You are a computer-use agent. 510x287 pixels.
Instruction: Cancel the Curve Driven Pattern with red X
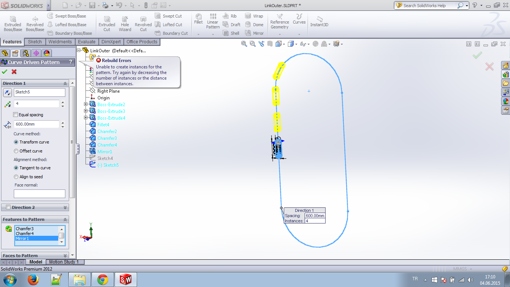(14, 72)
